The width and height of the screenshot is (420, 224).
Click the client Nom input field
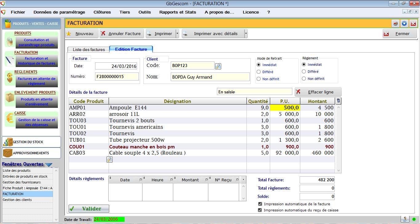[210, 77]
